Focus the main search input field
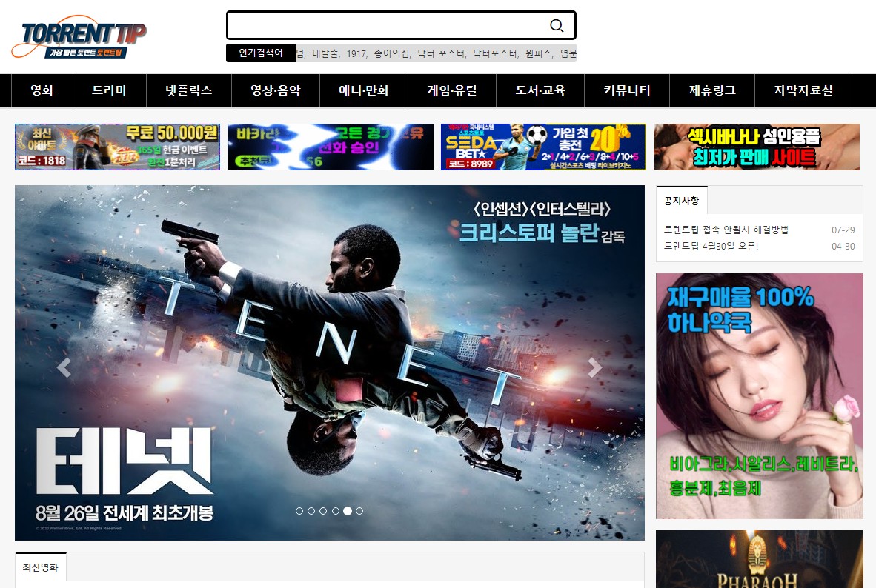This screenshot has width=876, height=588. click(x=385, y=26)
